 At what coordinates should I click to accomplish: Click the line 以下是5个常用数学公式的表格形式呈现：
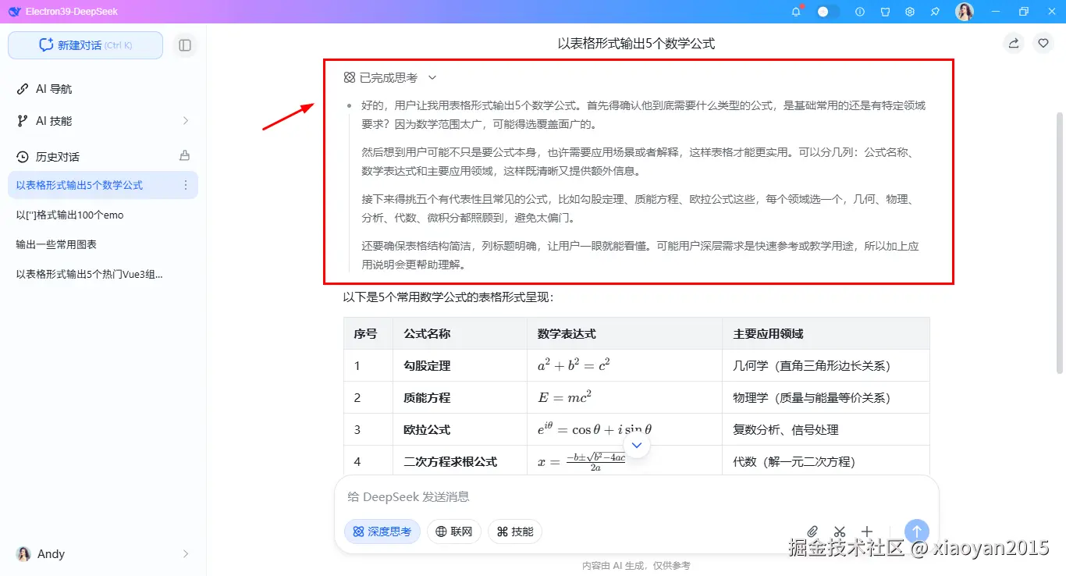click(x=449, y=297)
